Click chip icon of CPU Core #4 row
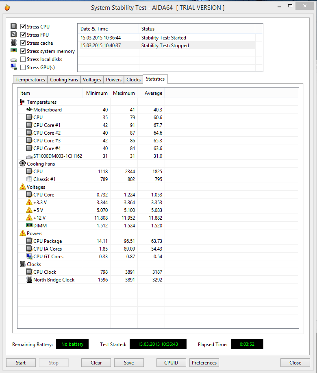 point(29,148)
